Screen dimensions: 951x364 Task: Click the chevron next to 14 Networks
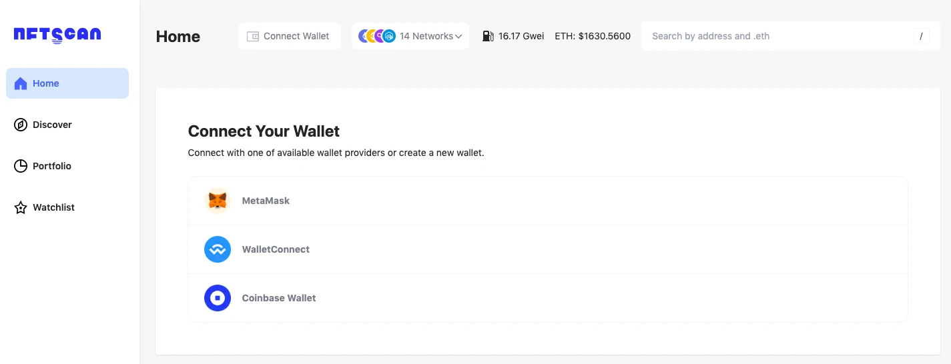(x=458, y=37)
